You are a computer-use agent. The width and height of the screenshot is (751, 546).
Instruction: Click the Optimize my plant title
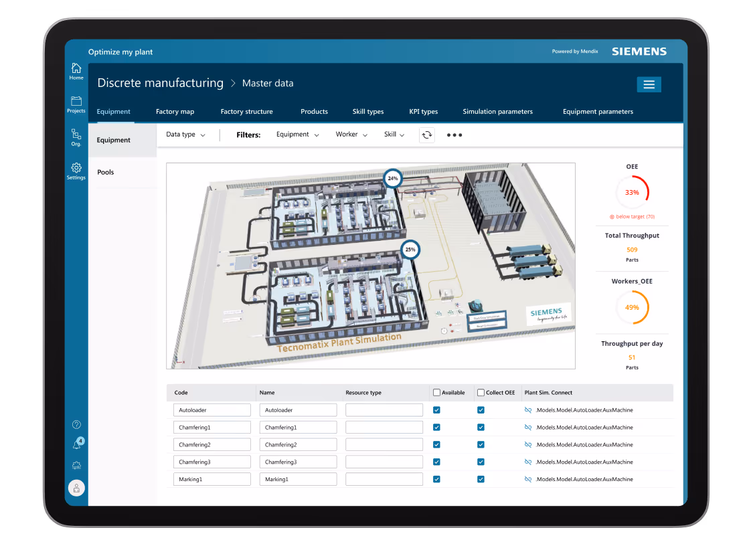120,52
